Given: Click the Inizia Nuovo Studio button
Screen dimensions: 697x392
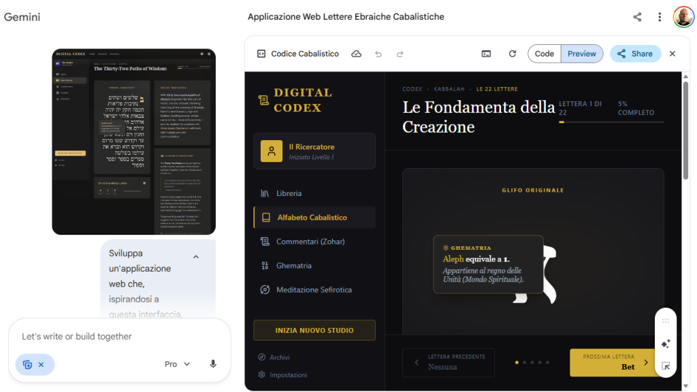Looking at the screenshot, I should pyautogui.click(x=314, y=330).
